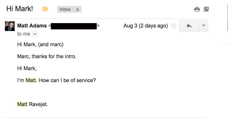Click the greeting 'Hi Mark, (and marc)'
The height and width of the screenshot is (118, 228).
click(x=40, y=45)
